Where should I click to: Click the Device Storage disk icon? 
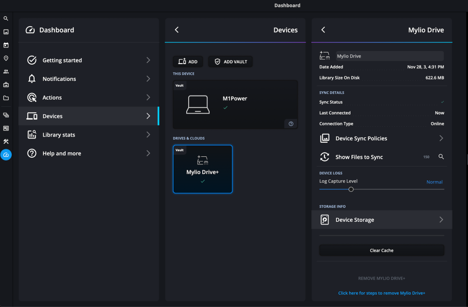point(324,219)
